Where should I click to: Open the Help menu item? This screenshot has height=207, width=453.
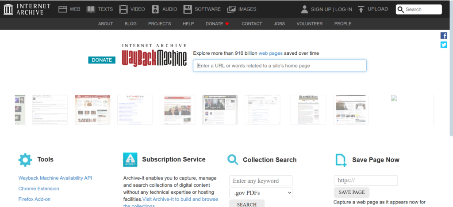click(188, 24)
